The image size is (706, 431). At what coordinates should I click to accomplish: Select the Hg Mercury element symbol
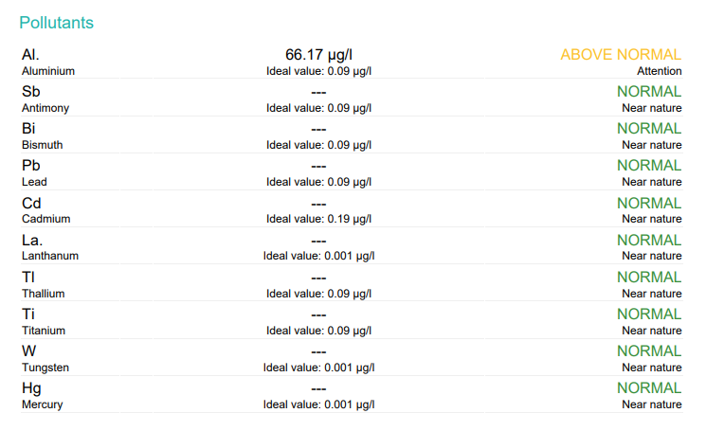[x=31, y=387]
